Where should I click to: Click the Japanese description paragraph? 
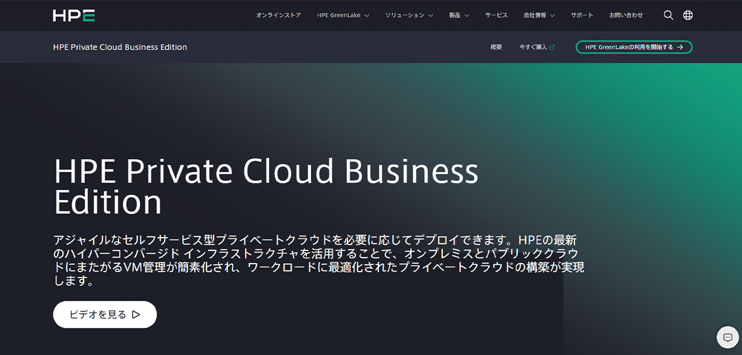click(x=319, y=261)
